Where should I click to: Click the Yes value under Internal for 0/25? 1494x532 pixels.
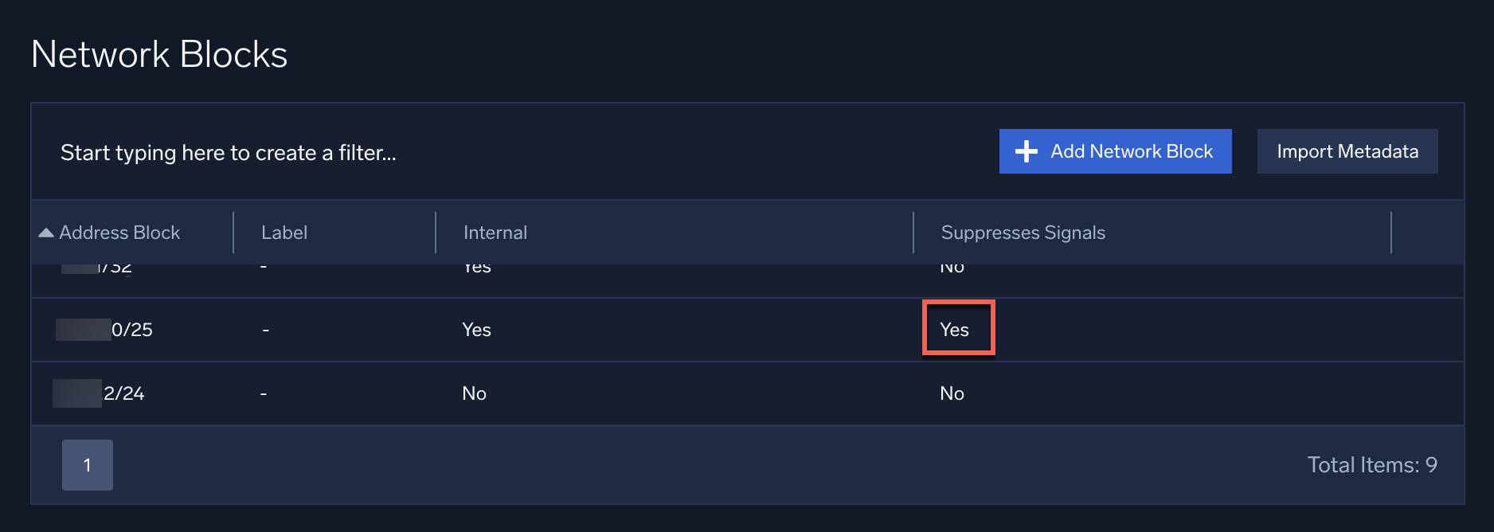tap(475, 329)
